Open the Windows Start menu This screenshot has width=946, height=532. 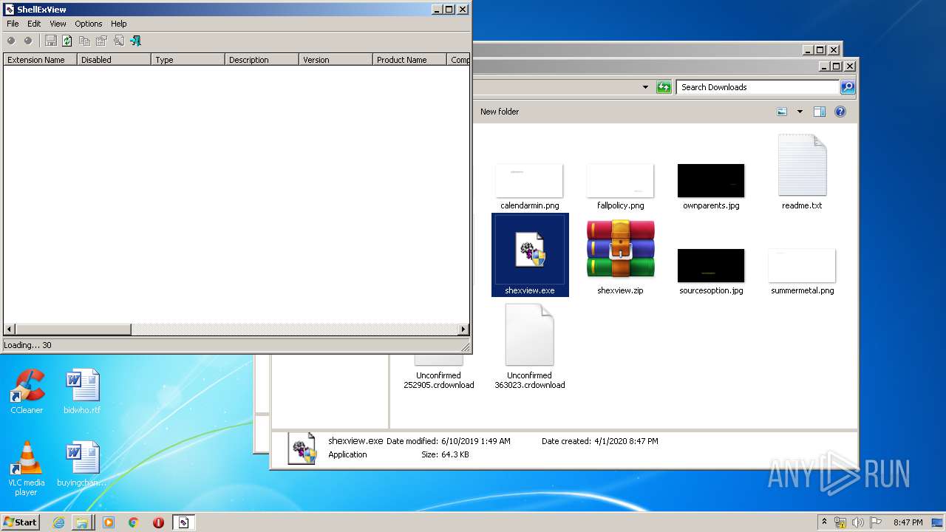pos(21,522)
